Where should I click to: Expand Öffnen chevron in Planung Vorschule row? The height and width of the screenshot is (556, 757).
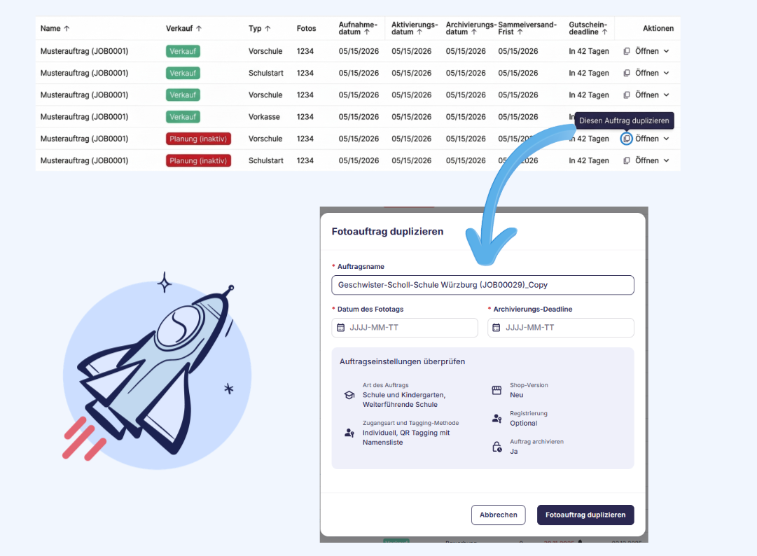[666, 139]
